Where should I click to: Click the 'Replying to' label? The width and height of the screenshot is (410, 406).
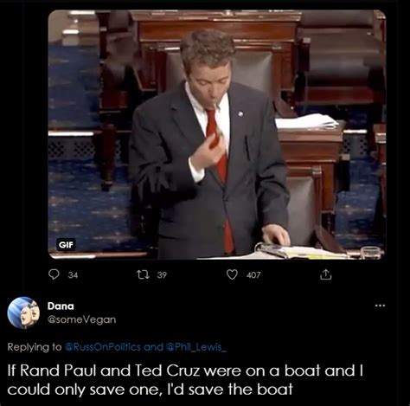pos(35,347)
